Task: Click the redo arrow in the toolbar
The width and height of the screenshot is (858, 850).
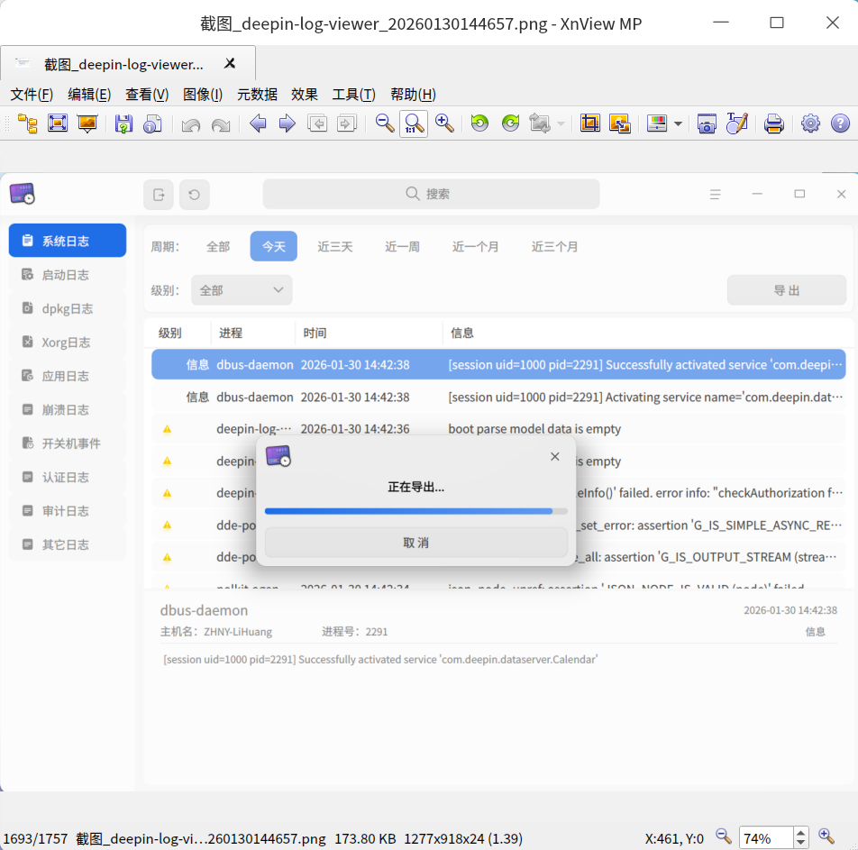Action: 221,123
